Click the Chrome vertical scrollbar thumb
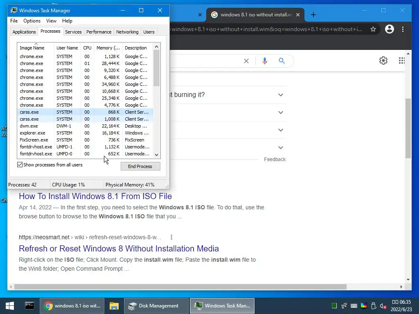This screenshot has width=419, height=314. (408, 128)
